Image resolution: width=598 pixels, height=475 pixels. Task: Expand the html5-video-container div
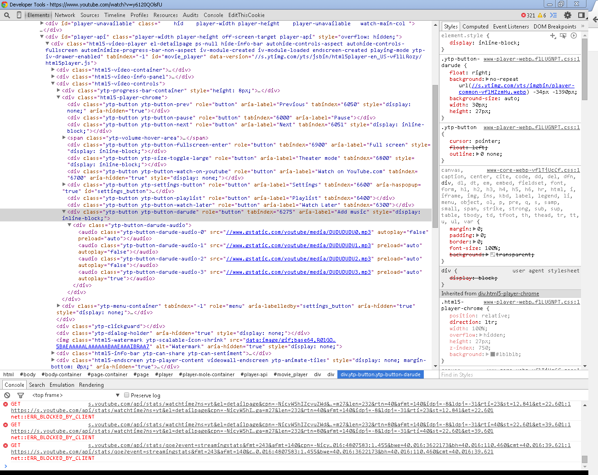click(x=53, y=70)
